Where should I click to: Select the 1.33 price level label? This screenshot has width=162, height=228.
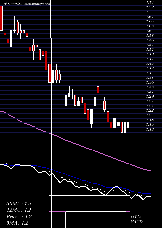150,87
